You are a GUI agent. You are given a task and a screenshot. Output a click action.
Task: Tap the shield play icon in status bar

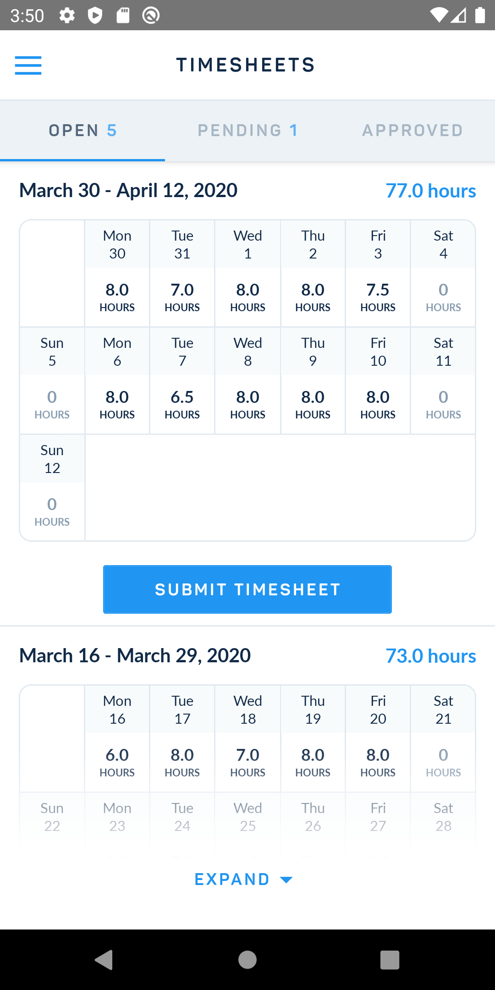95,16
